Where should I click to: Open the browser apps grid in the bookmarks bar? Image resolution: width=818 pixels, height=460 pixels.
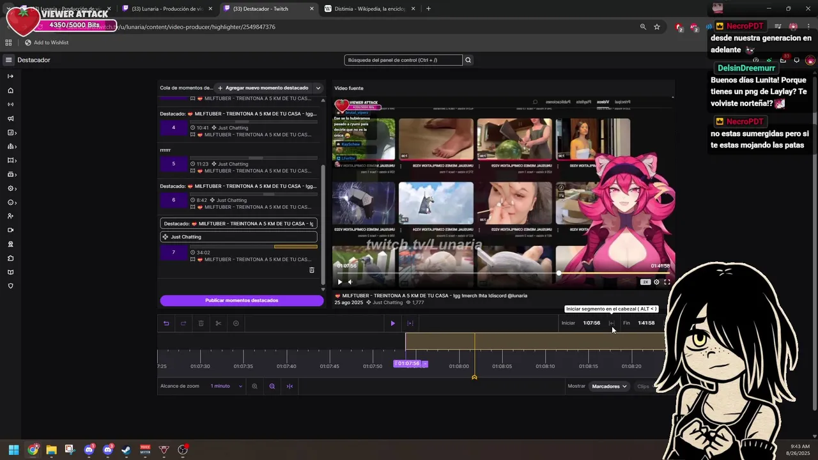click(x=8, y=43)
